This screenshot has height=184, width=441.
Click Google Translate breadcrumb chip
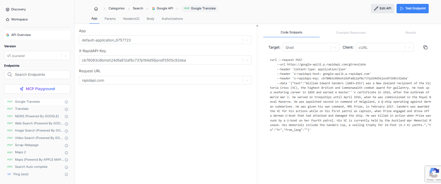(200, 8)
